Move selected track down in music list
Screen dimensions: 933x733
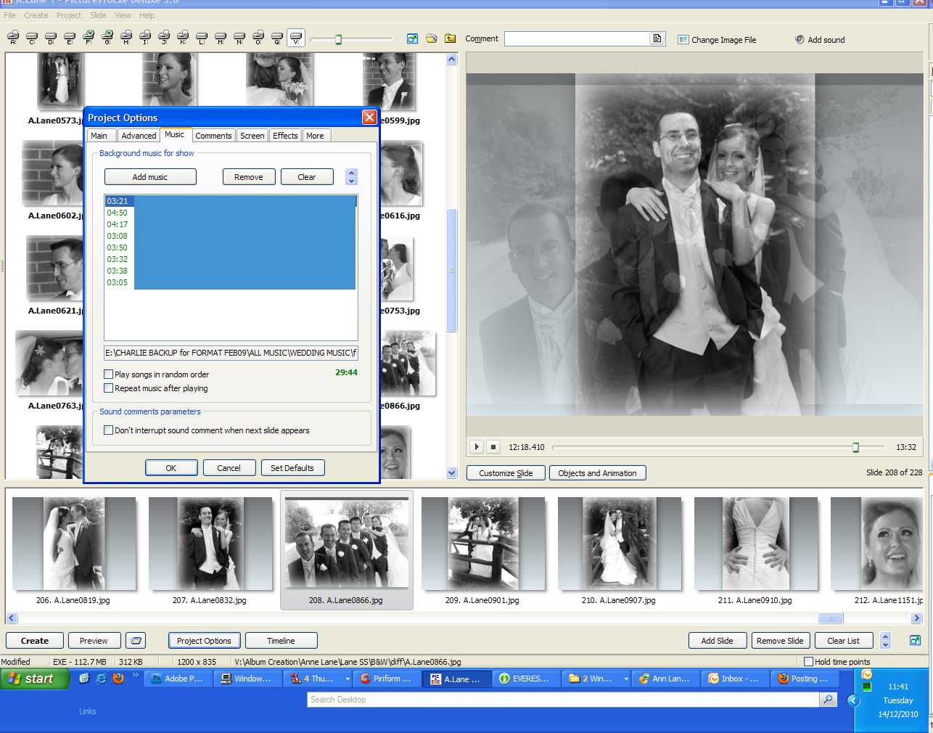(352, 181)
